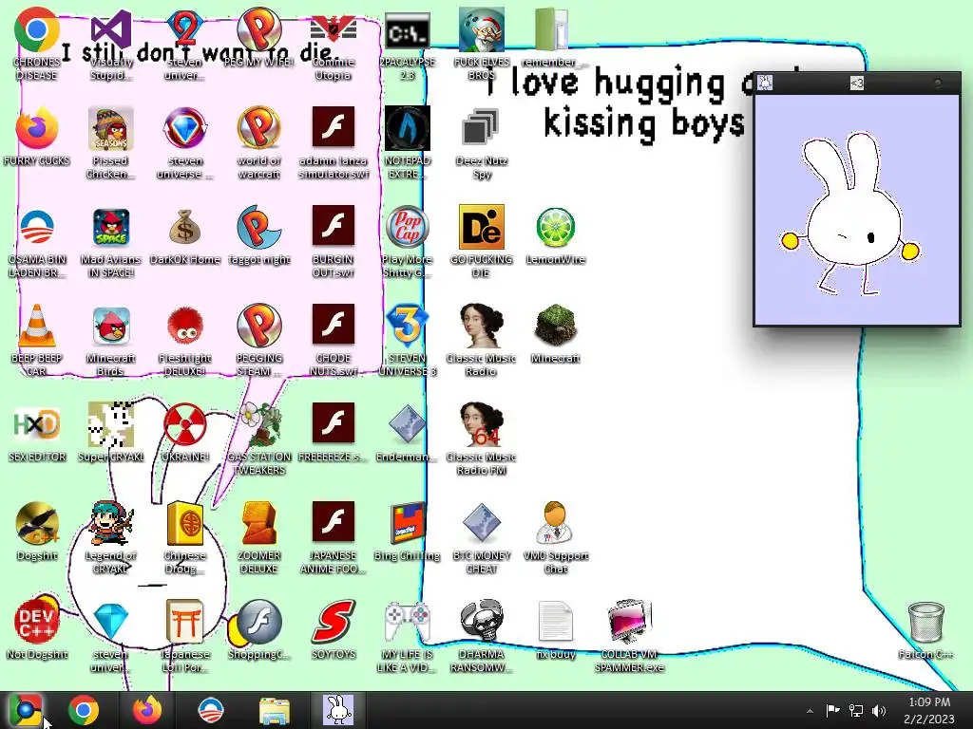
Task: Select the Chinese Droug... mahjong tile icon
Action: pyautogui.click(x=185, y=523)
